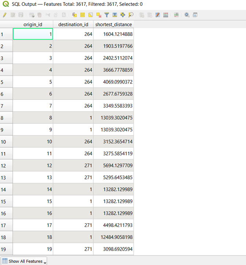Click the shortest_distance column header

pos(113,25)
